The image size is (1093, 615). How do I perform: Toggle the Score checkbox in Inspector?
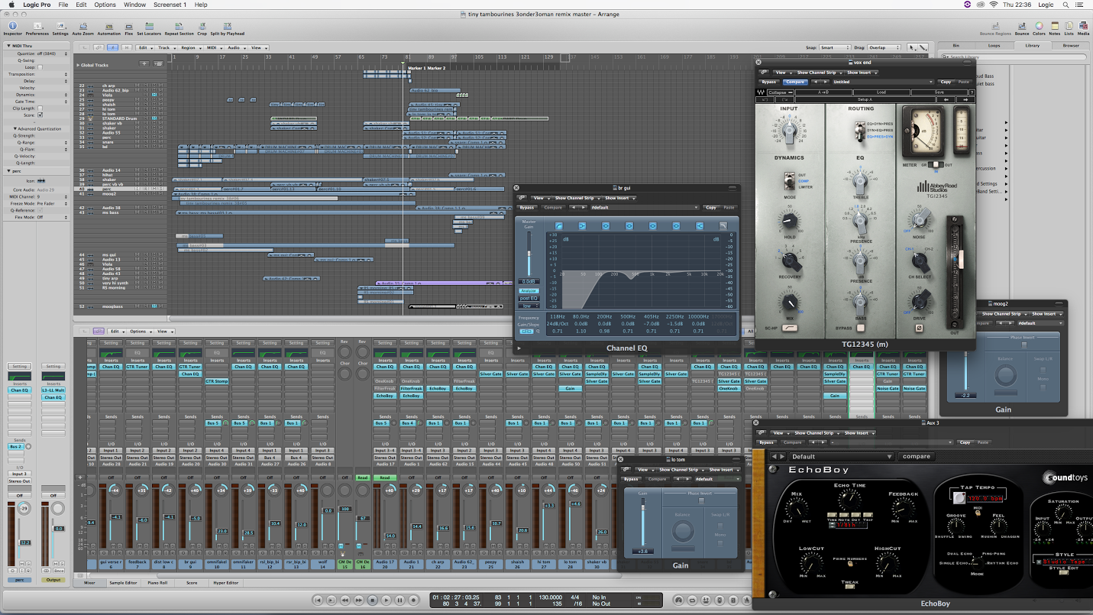[40, 115]
